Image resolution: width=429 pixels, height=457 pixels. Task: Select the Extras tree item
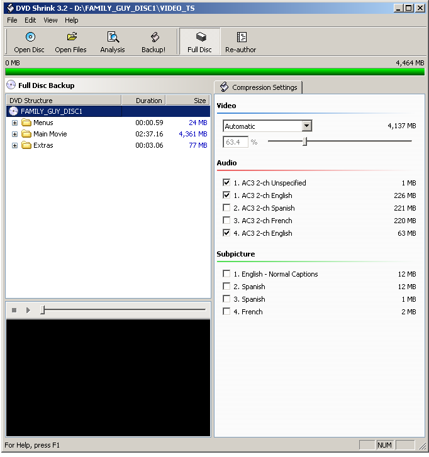click(43, 145)
